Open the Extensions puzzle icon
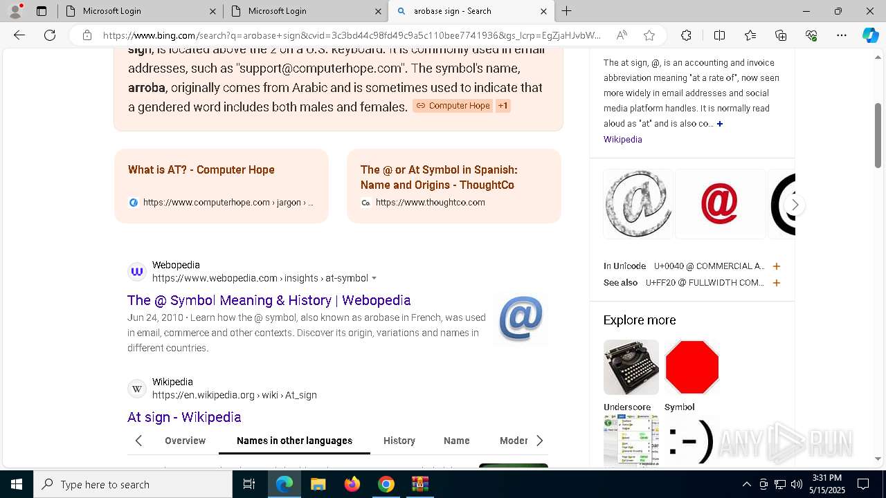 [x=686, y=35]
